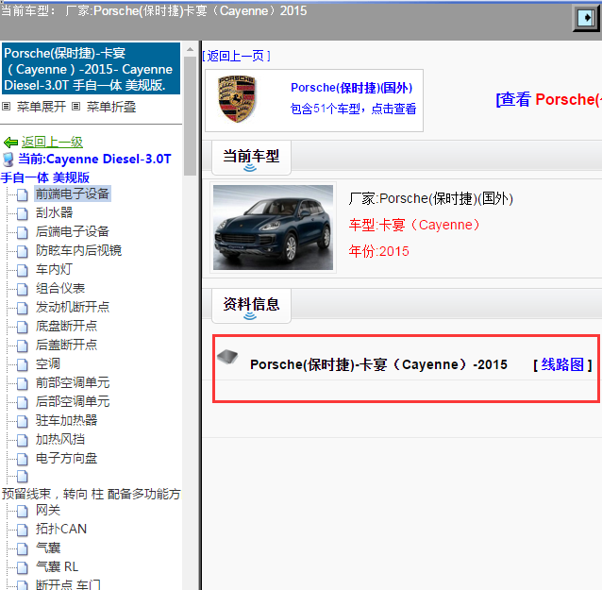Click document icon next to 前部空调单元
602x590 pixels.
(23, 383)
